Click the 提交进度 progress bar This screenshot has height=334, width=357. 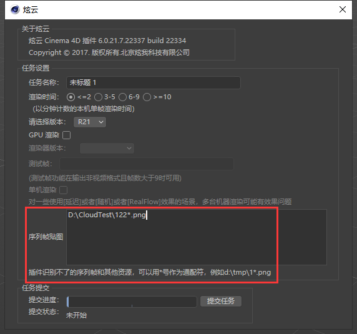point(132,302)
